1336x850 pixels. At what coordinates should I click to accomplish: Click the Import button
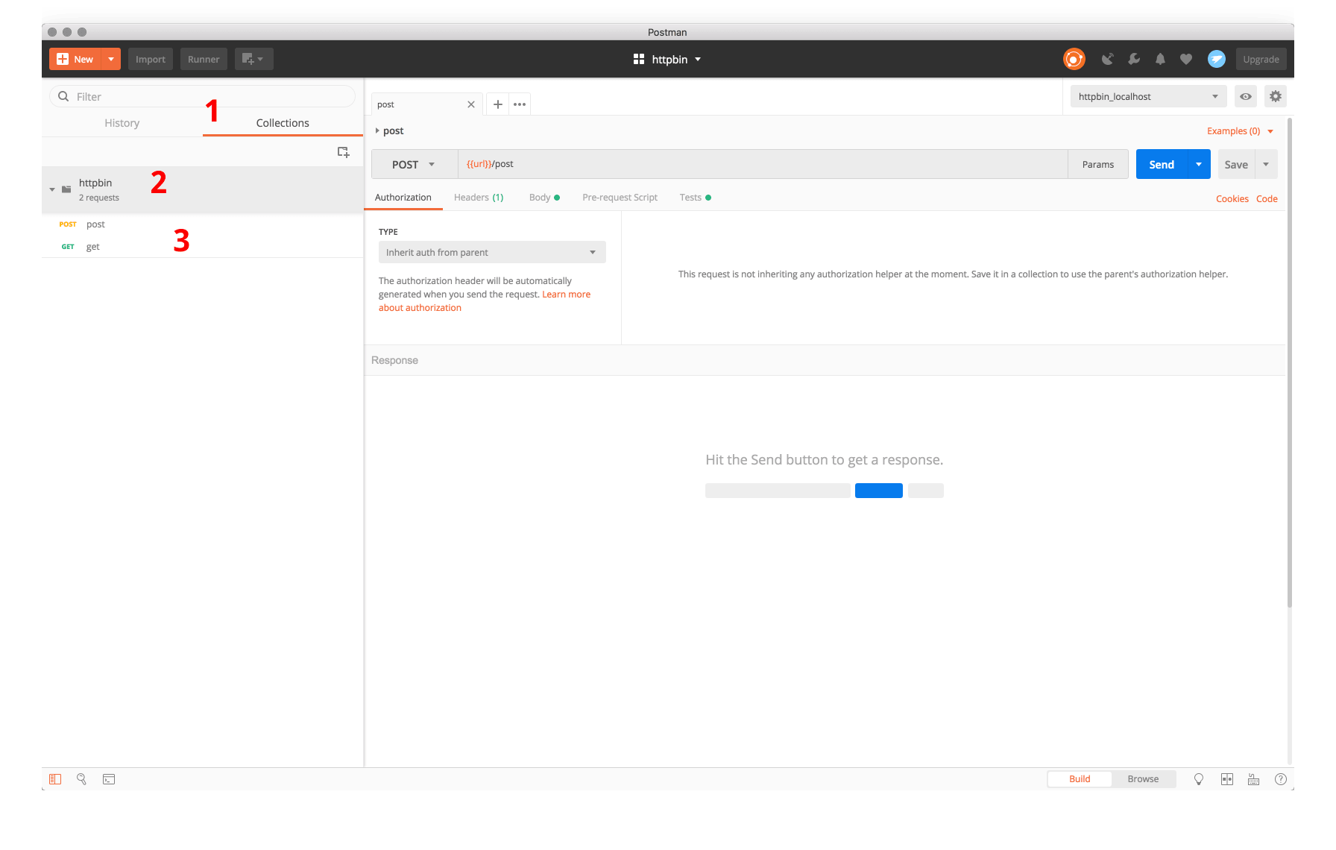151,59
